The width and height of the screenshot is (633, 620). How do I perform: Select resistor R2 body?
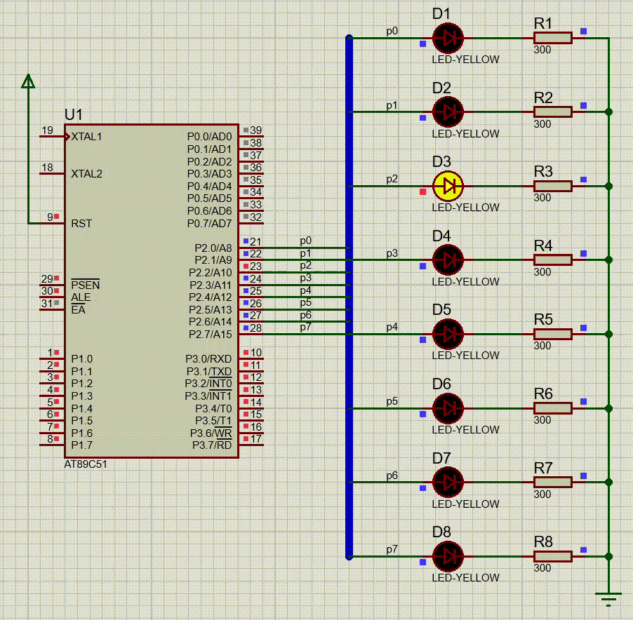[553, 112]
